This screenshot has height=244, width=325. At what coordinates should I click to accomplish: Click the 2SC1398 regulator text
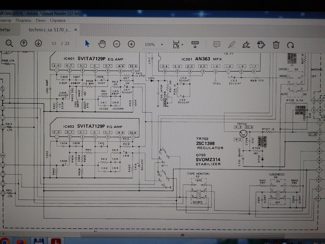pos(205,143)
